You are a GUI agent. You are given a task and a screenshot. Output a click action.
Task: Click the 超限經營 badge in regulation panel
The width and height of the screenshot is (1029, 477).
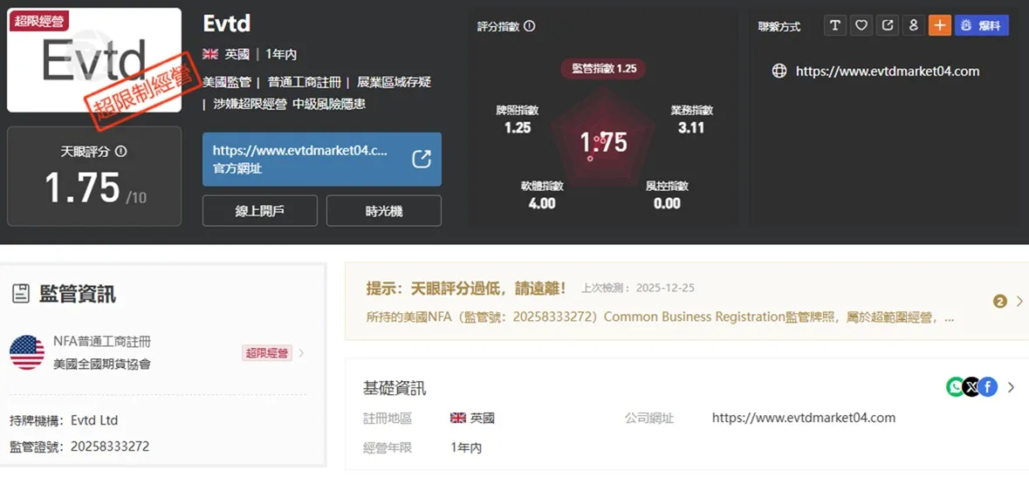pyautogui.click(x=266, y=353)
